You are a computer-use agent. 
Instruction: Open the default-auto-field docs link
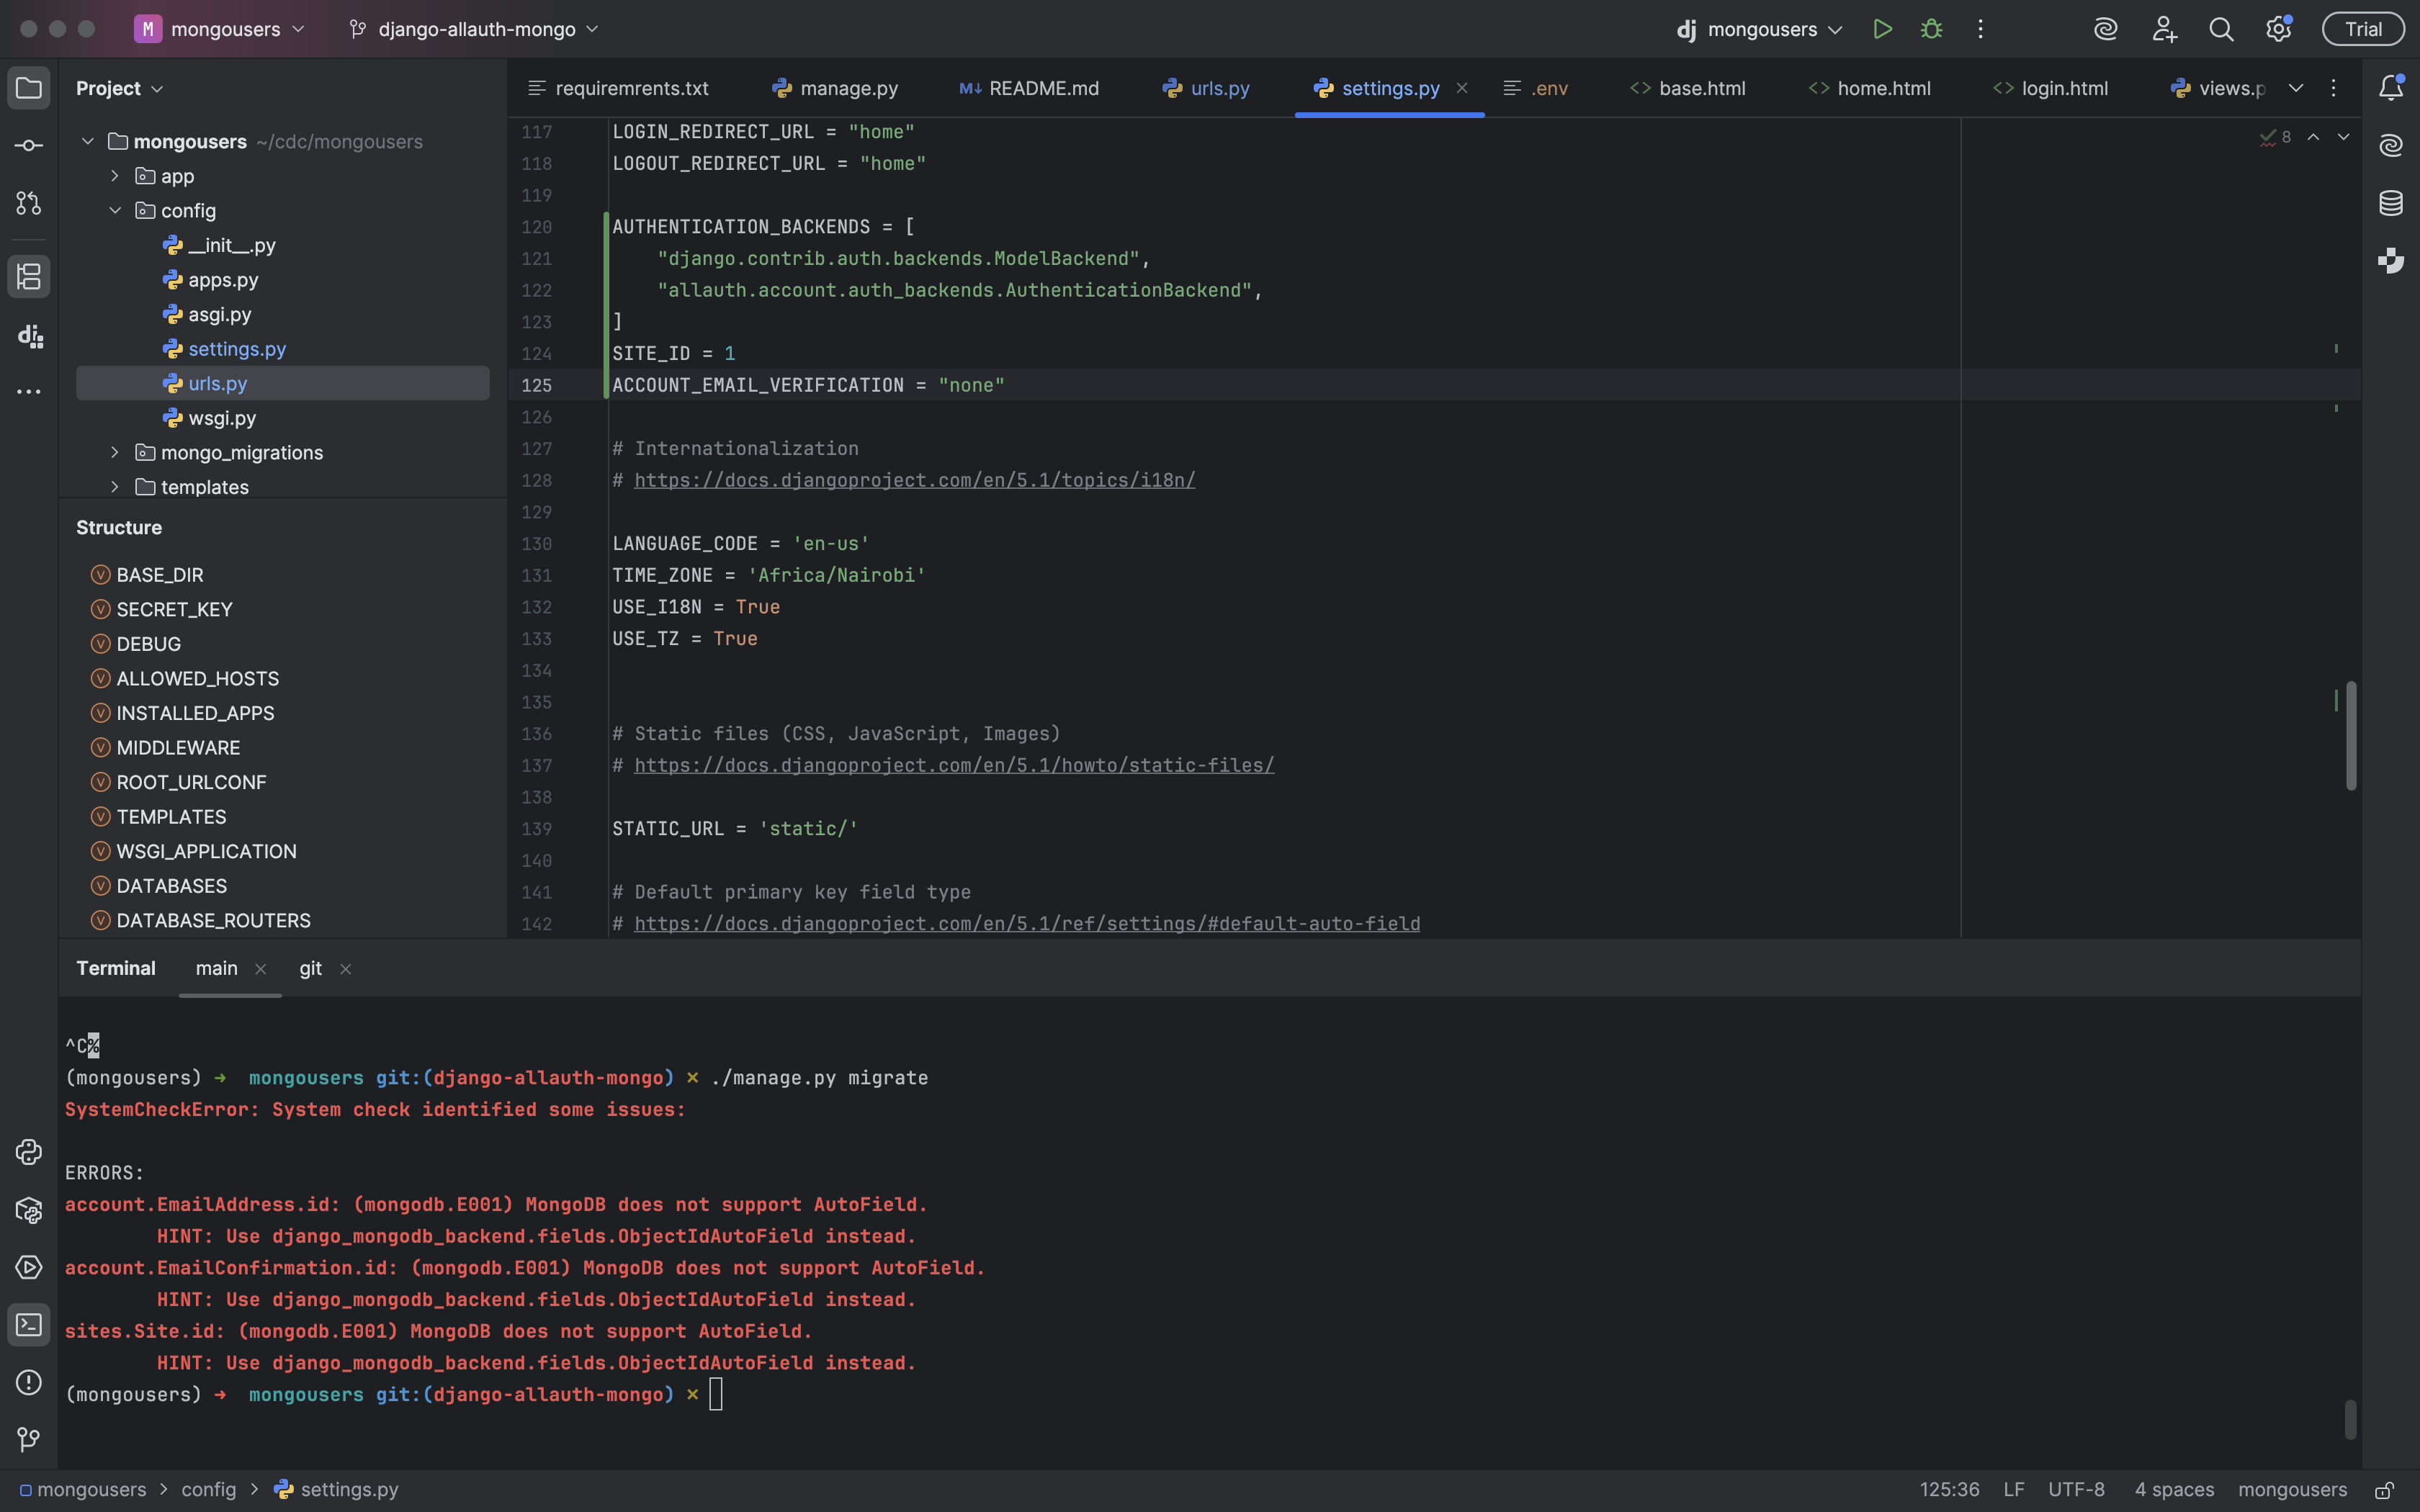tap(1027, 924)
